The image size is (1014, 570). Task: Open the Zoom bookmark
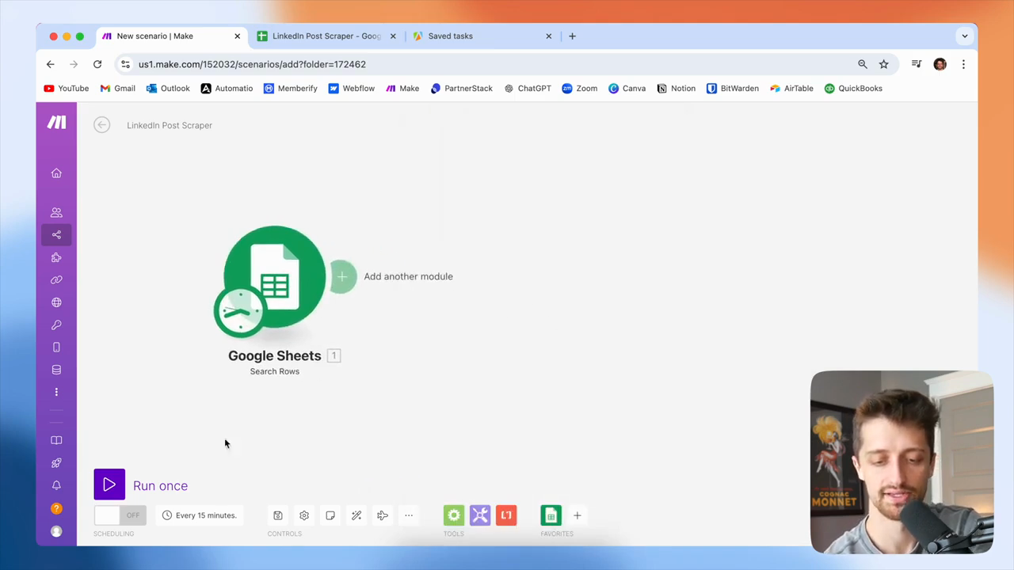click(x=580, y=89)
